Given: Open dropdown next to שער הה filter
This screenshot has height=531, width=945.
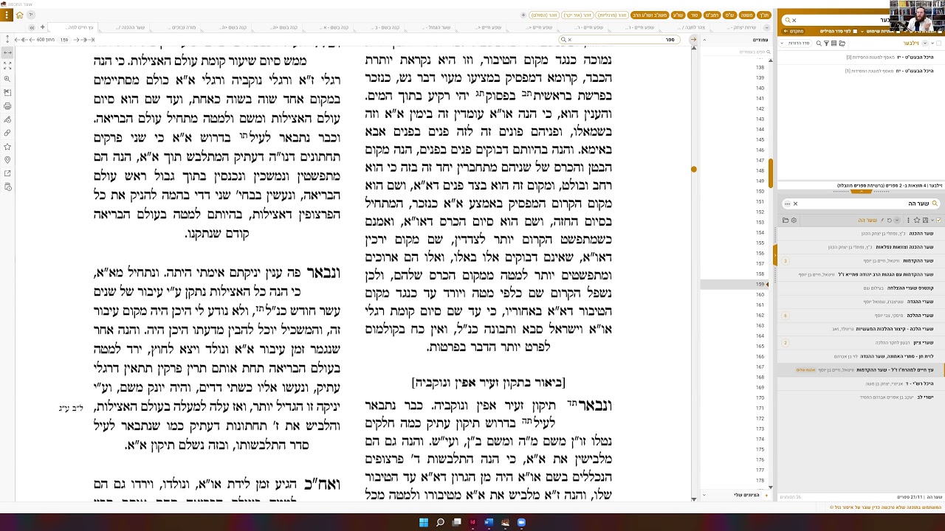Looking at the screenshot, I should [x=897, y=220].
